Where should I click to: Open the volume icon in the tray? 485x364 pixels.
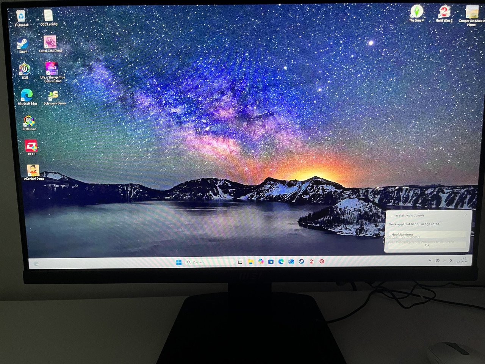[451, 261]
